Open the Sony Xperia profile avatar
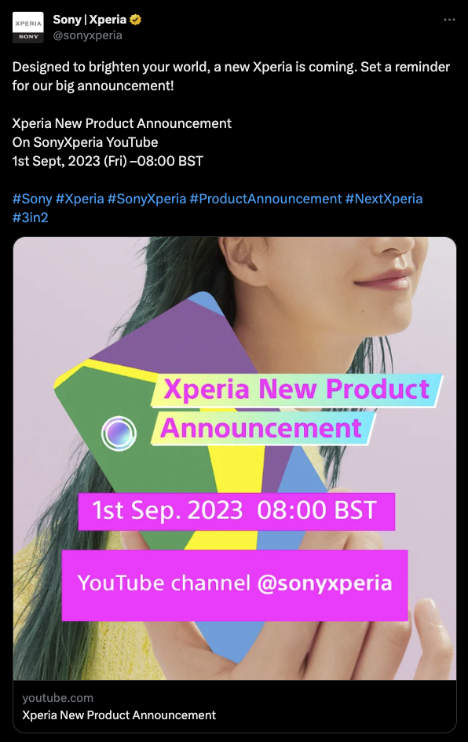 pyautogui.click(x=28, y=28)
